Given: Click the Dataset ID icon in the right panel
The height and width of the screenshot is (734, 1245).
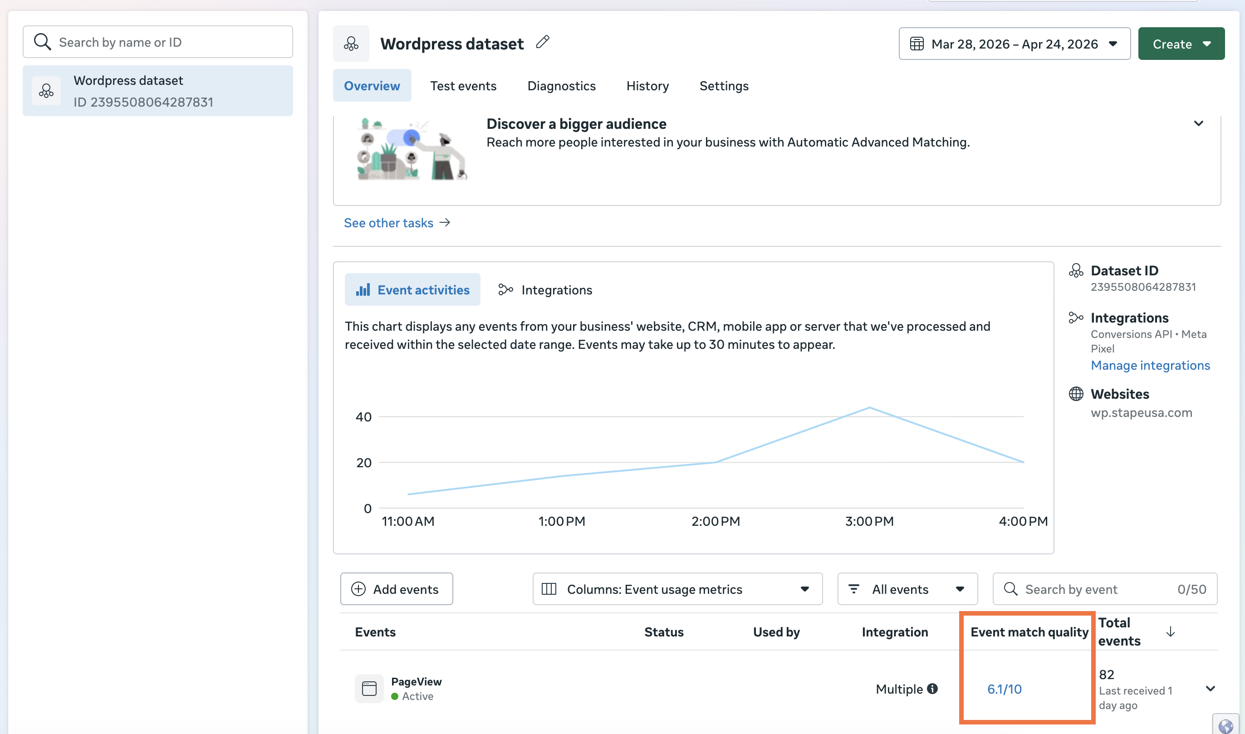Looking at the screenshot, I should (1076, 270).
